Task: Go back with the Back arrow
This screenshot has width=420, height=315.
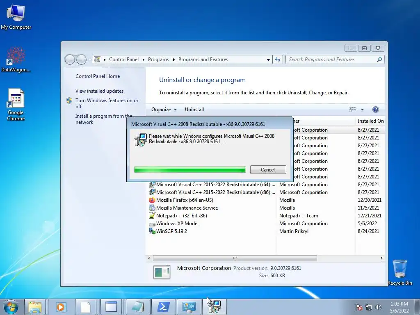Action: tap(70, 59)
